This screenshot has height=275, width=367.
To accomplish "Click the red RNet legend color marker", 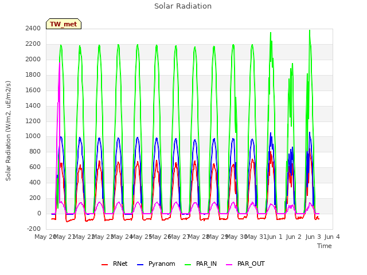I will pos(104,265).
